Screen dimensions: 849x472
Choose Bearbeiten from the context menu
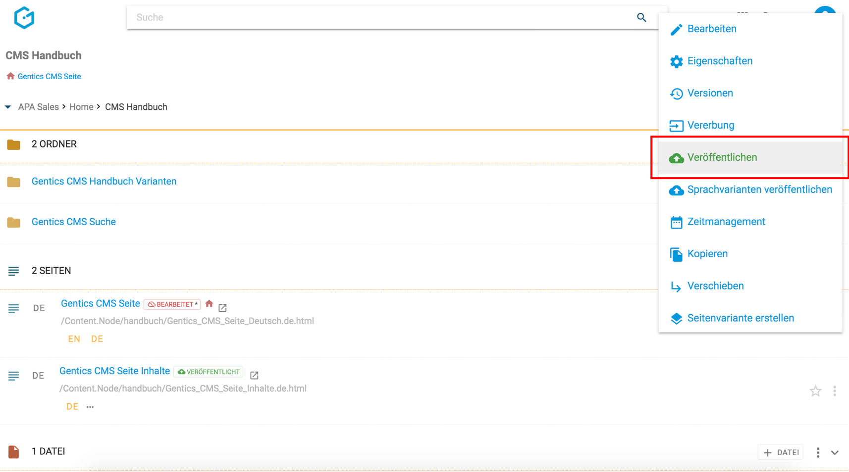[x=750, y=29]
